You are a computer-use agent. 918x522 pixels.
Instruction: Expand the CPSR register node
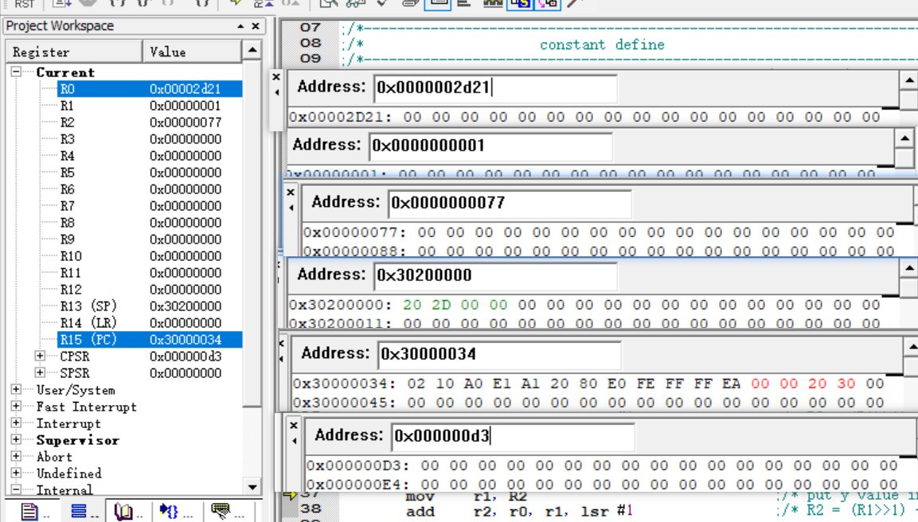point(40,356)
